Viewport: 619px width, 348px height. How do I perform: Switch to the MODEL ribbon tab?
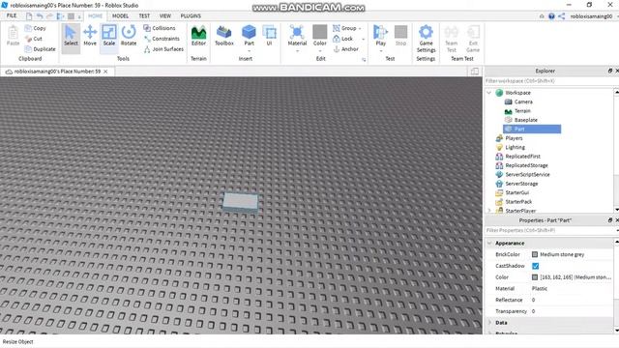[120, 15]
